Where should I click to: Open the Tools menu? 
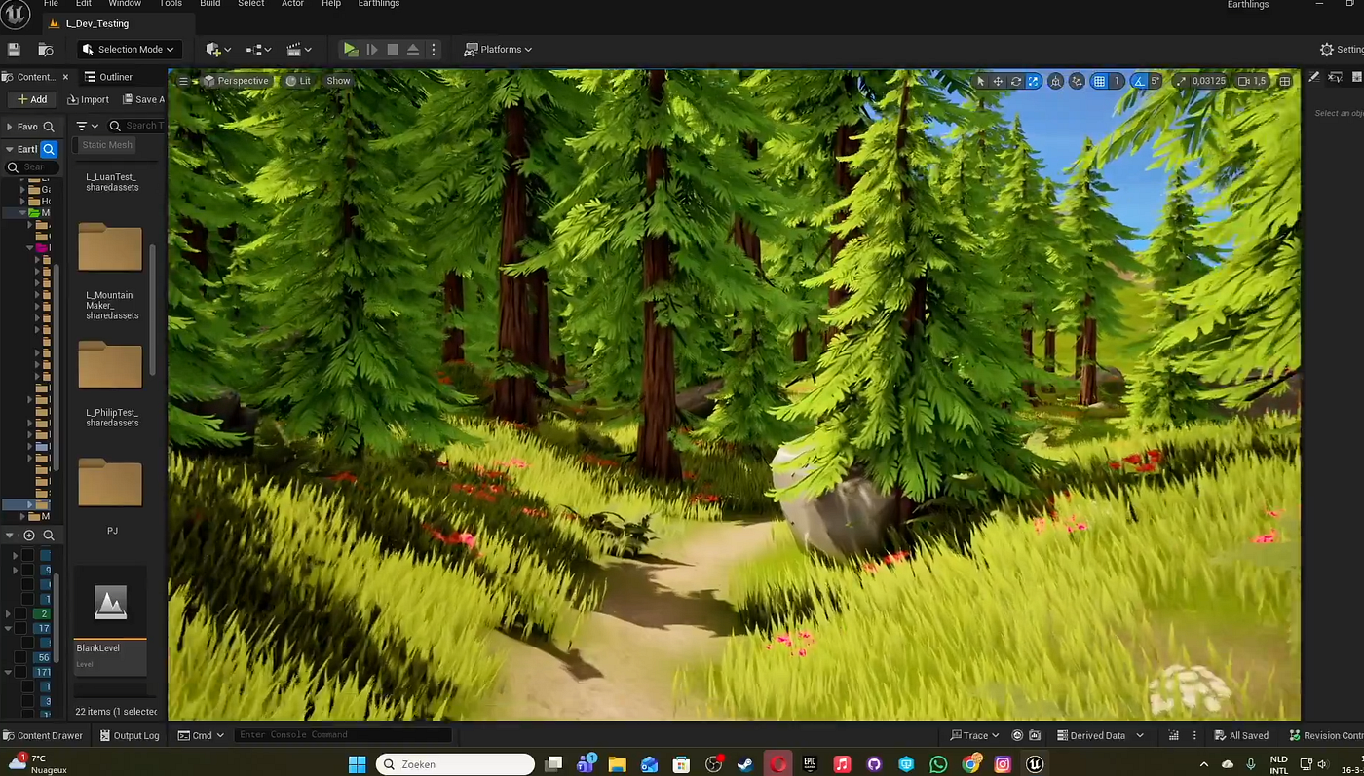tap(170, 4)
